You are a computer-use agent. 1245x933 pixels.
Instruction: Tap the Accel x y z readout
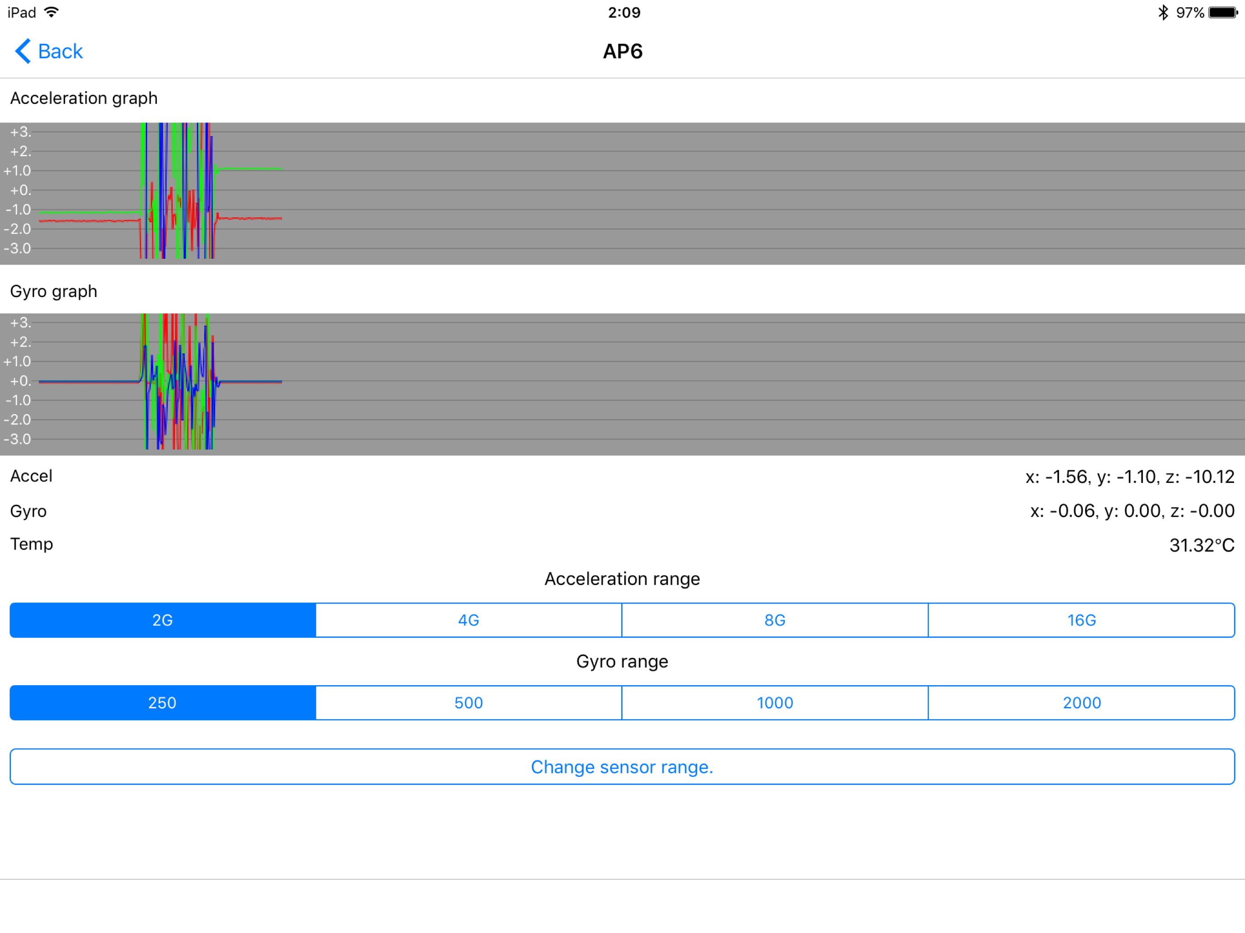pyautogui.click(x=1129, y=477)
